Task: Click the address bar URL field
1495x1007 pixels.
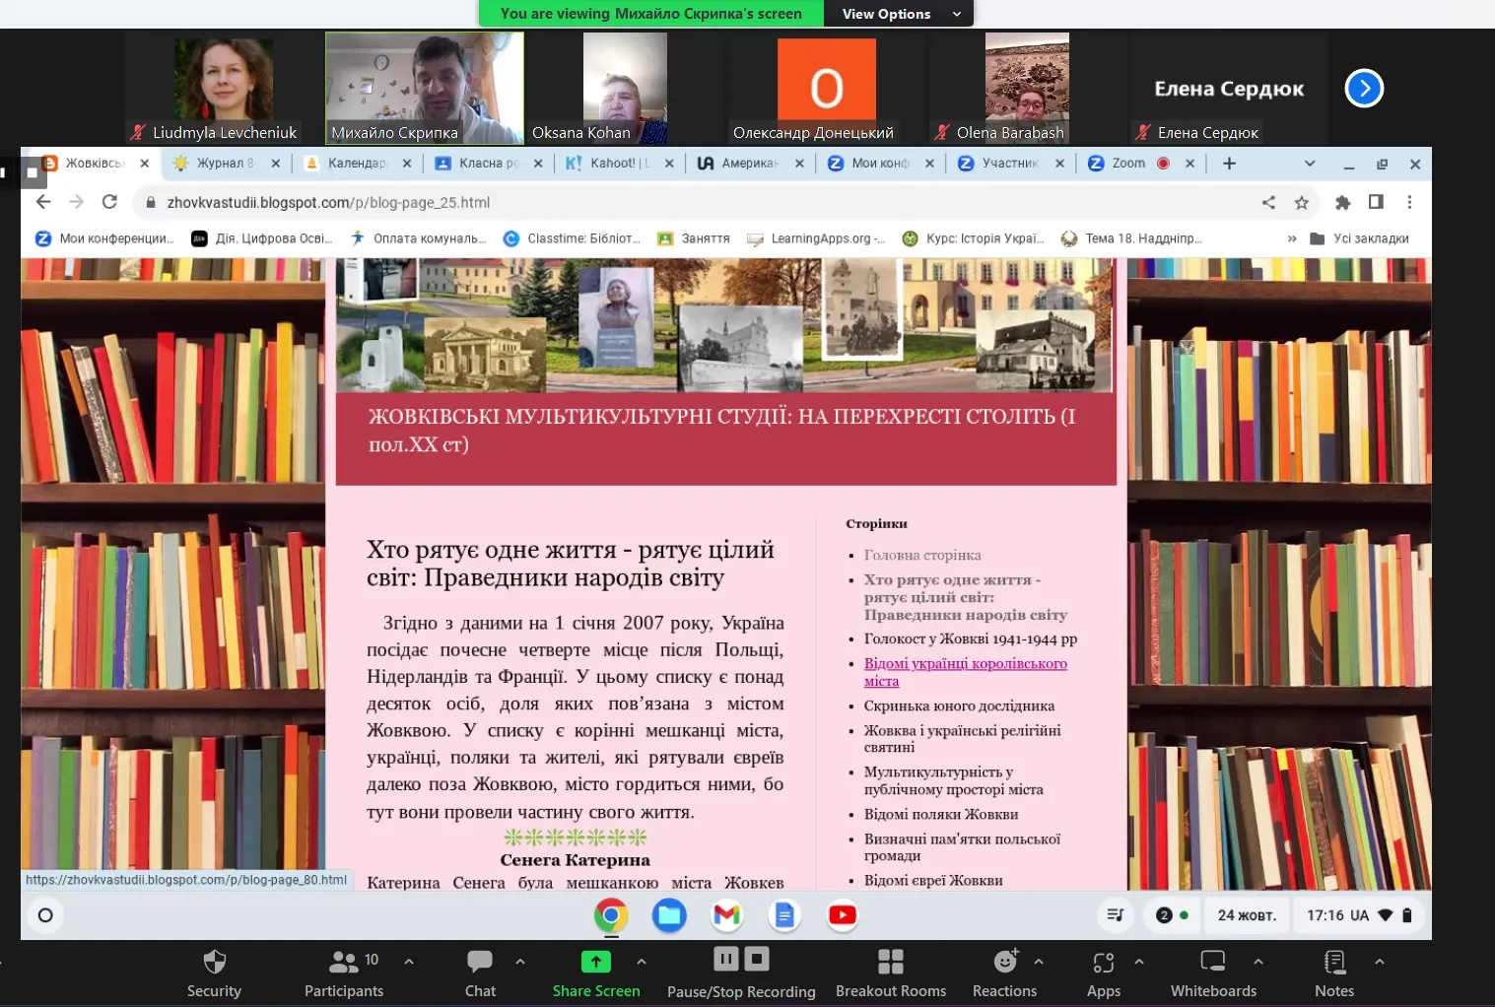Action: coord(690,202)
